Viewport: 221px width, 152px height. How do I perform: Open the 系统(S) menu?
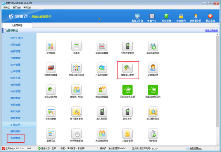coord(7,7)
